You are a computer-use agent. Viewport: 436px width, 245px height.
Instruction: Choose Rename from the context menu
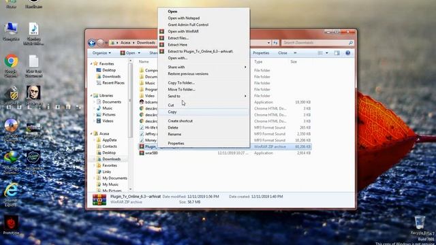[x=204, y=135]
